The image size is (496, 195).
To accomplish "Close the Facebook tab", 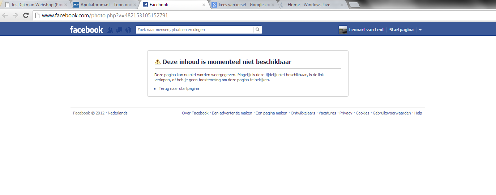I will (x=204, y=5).
